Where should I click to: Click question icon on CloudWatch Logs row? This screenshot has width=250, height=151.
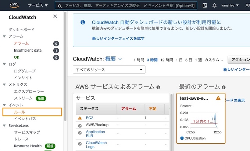point(80,144)
